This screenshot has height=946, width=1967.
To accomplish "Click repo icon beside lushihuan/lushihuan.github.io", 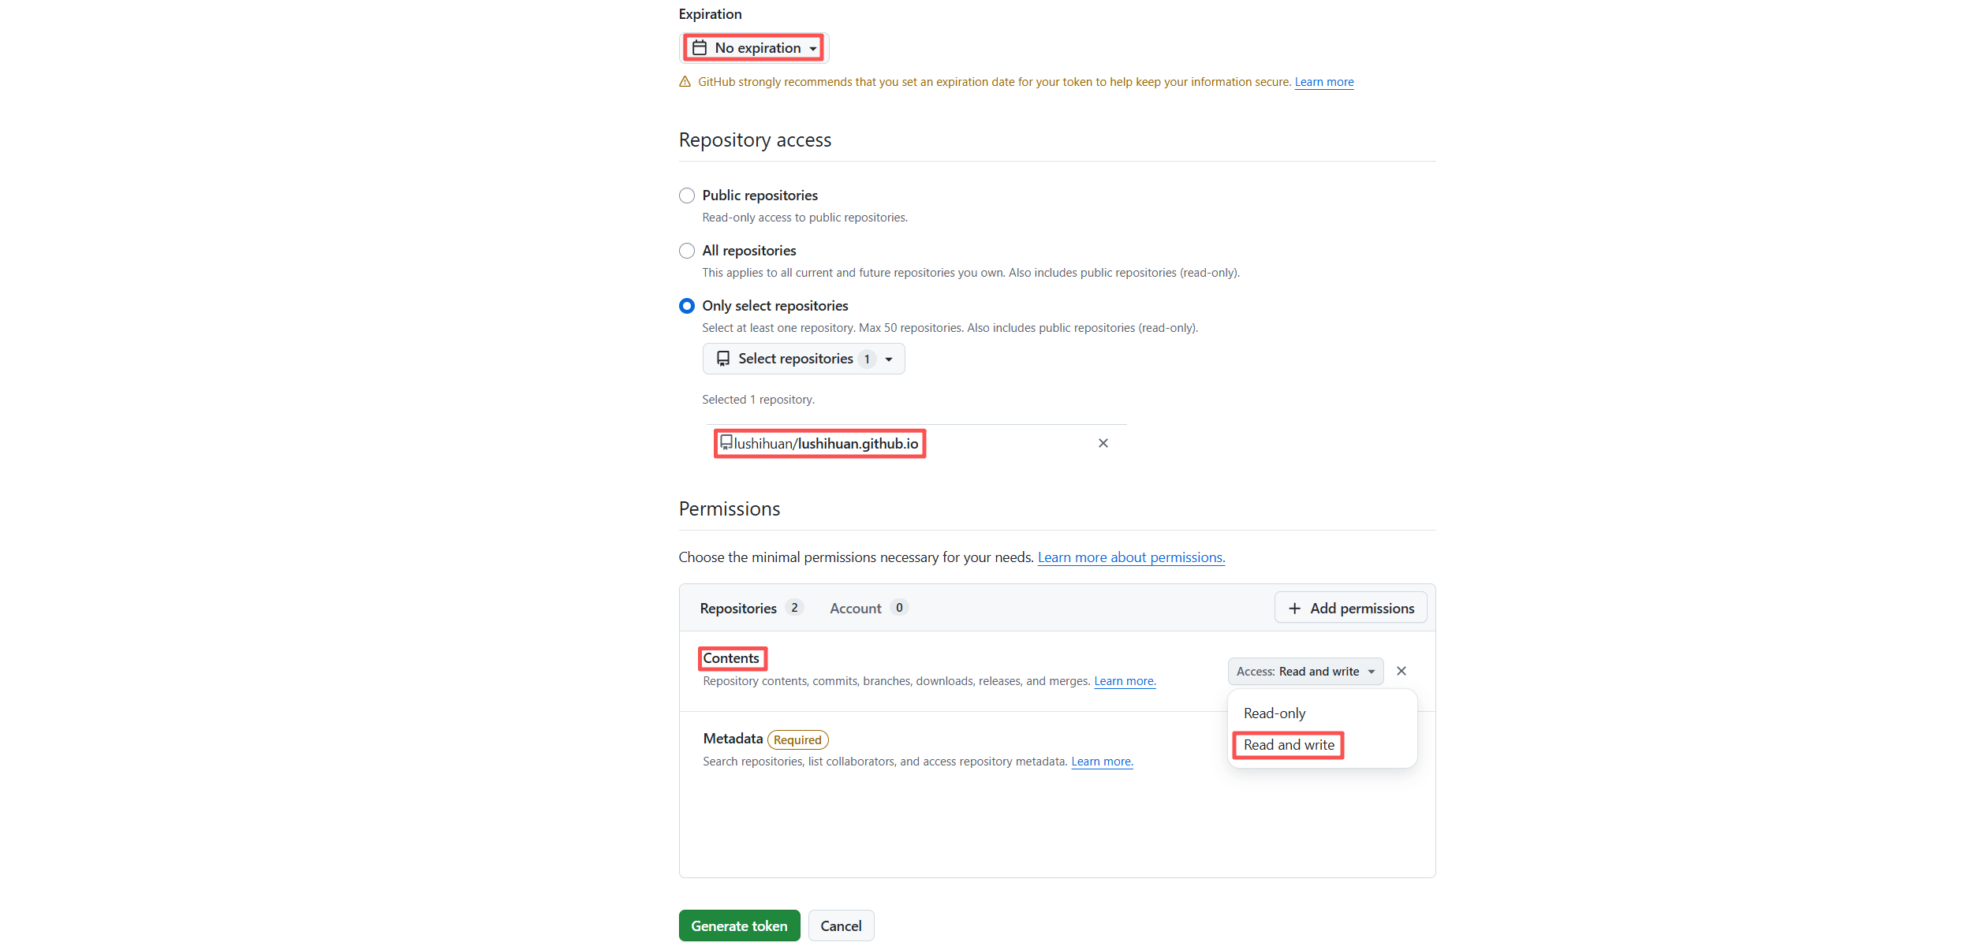I will tap(726, 442).
